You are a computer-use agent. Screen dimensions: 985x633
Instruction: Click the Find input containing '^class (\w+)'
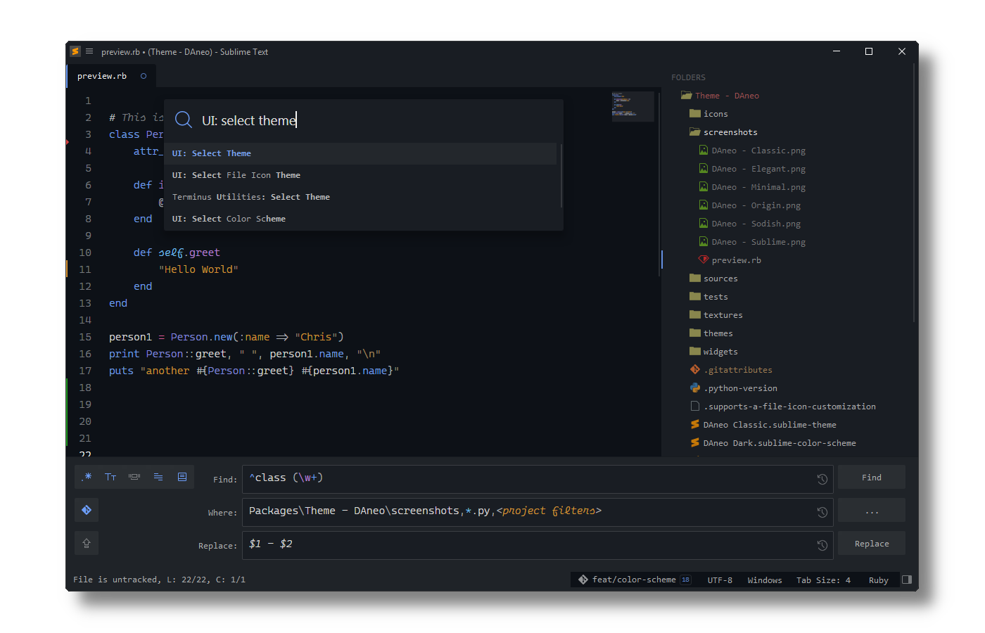538,478
